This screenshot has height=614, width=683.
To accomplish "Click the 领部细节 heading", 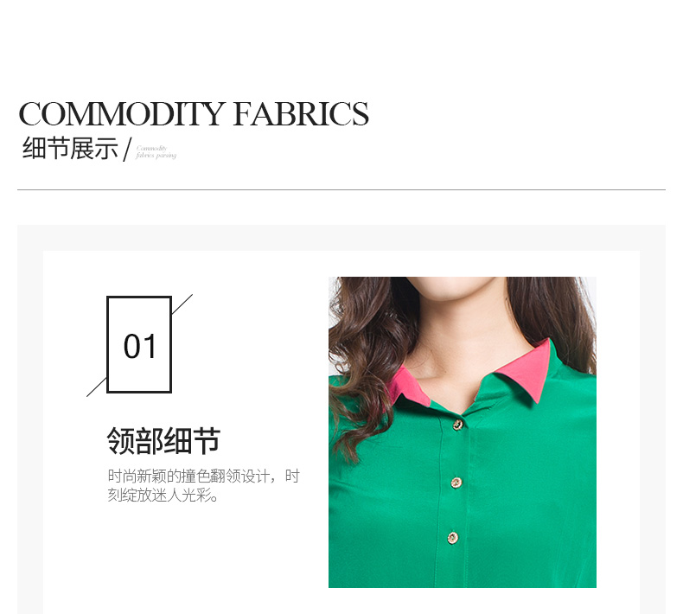I will coord(163,441).
